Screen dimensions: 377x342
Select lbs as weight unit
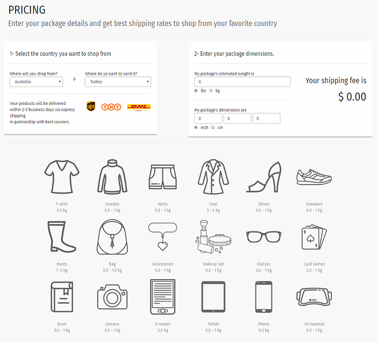[196, 91]
